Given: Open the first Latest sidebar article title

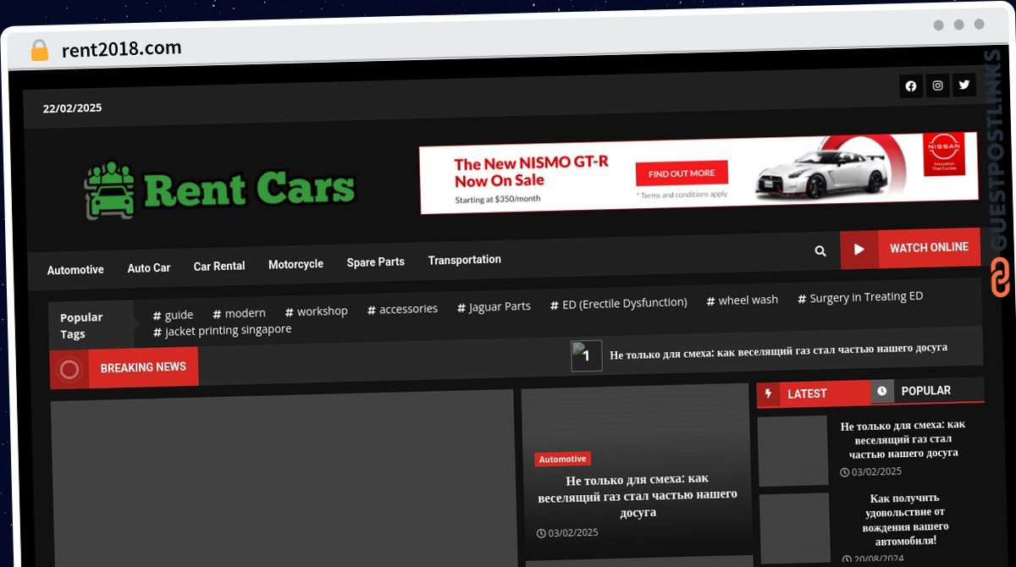Looking at the screenshot, I should pyautogui.click(x=903, y=438).
